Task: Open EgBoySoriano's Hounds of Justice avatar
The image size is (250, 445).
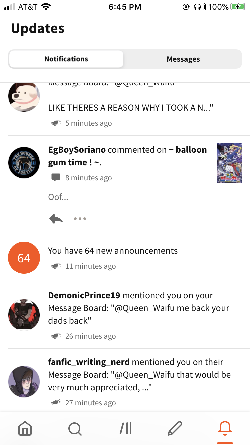Action: (x=24, y=163)
